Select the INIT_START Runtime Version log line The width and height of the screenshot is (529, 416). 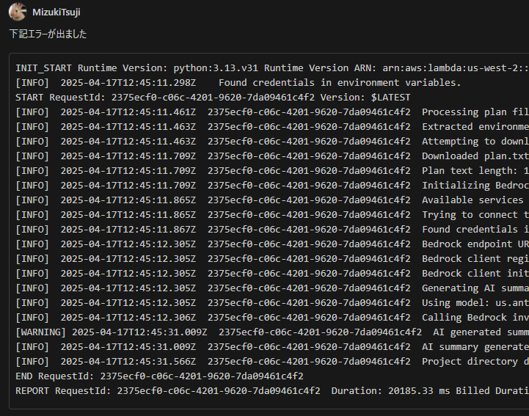272,68
